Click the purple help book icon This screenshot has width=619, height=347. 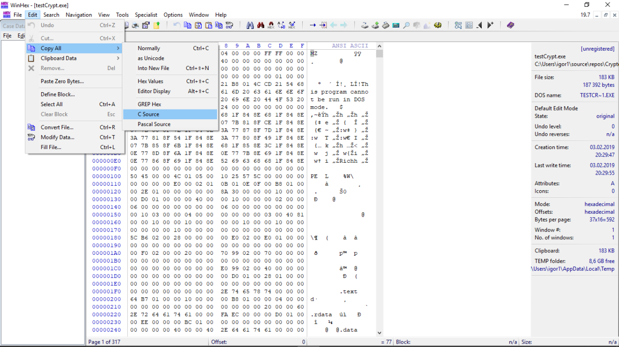511,26
